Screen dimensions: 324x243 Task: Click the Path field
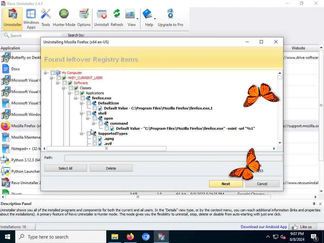click(173, 158)
